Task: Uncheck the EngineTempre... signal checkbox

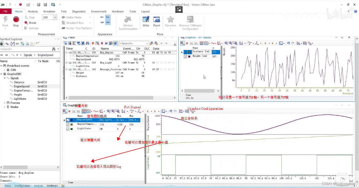Action: pyautogui.click(x=68, y=125)
